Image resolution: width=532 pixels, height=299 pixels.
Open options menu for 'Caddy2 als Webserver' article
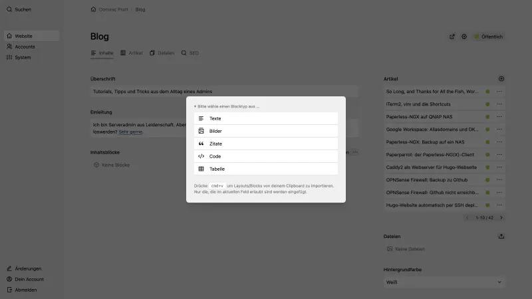pyautogui.click(x=499, y=167)
